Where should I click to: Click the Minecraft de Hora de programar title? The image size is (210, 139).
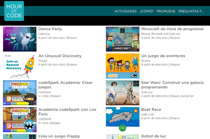(x=172, y=29)
